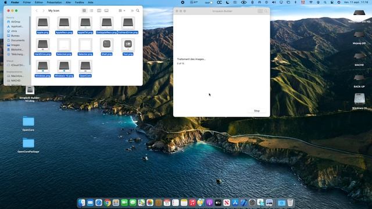The width and height of the screenshot is (372, 209).
Task: Expand the Finder toolbar overflow chevrons
Action: [x=132, y=10]
